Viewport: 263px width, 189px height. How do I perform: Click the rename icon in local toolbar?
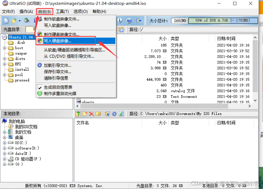point(98,114)
